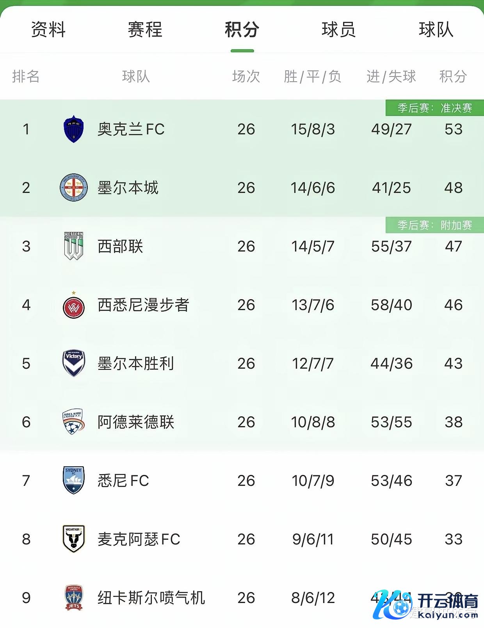Click the Auckland FC team crest

(73, 129)
